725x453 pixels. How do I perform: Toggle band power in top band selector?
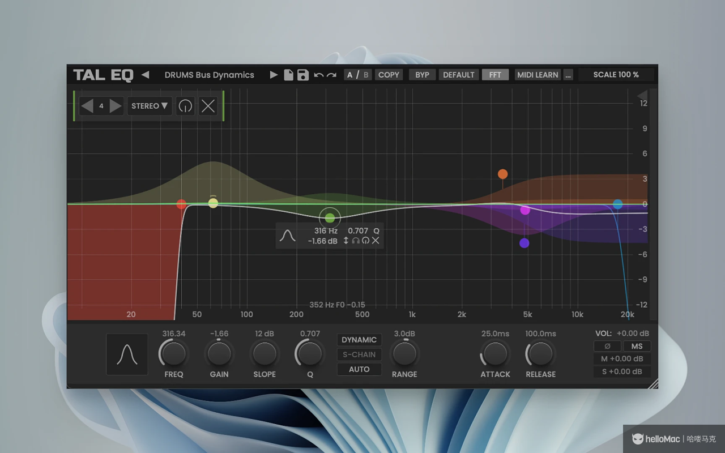tap(185, 106)
